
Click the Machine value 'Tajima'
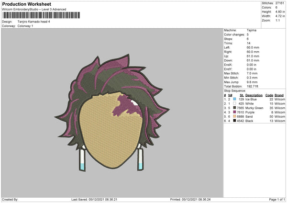pyautogui.click(x=252, y=30)
